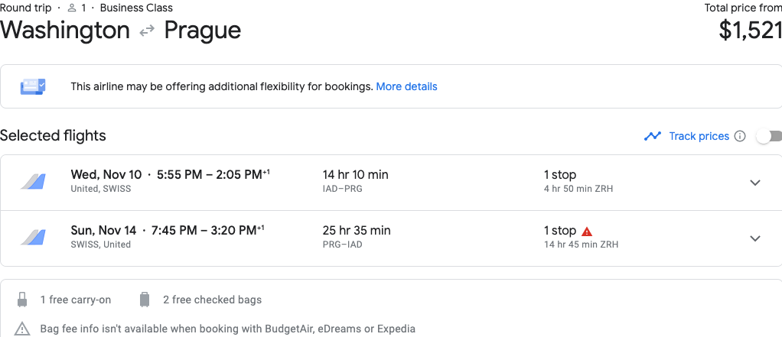Image resolution: width=782 pixels, height=337 pixels.
Task: Click the airline logo on the Nov 14 flight
Action: click(33, 238)
